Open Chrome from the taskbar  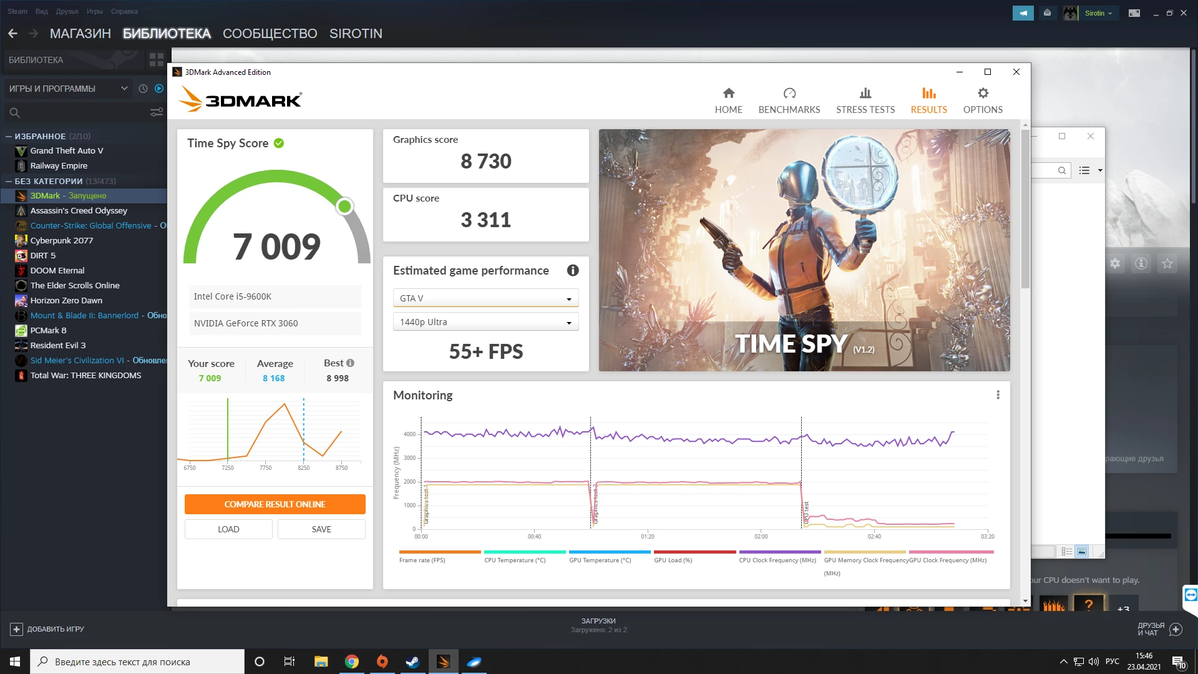352,662
